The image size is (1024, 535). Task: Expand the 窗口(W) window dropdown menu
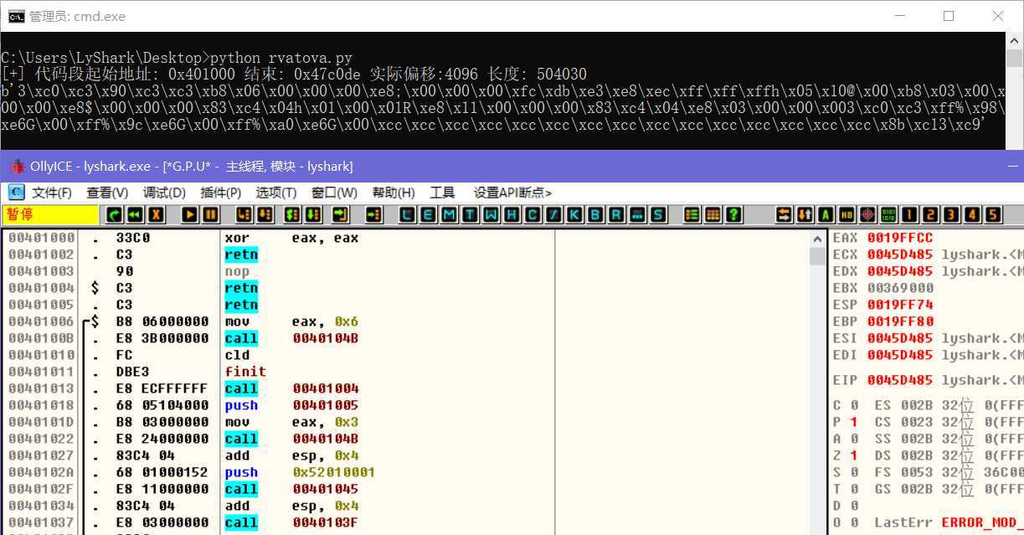(334, 193)
